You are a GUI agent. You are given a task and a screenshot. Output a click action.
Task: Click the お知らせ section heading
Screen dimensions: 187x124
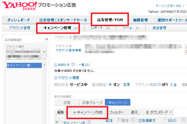click(x=64, y=65)
